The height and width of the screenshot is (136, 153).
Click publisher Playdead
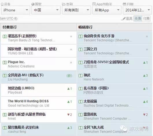(x=15, y=93)
